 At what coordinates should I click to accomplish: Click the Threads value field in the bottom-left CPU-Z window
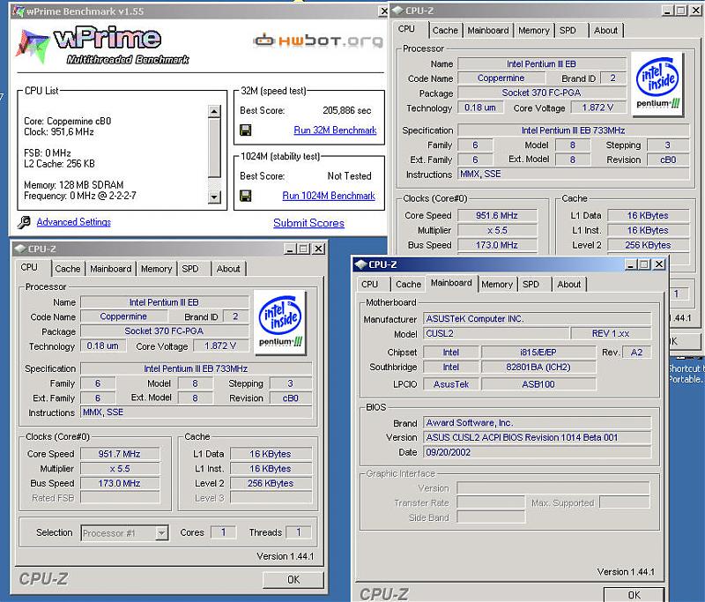[x=299, y=532]
